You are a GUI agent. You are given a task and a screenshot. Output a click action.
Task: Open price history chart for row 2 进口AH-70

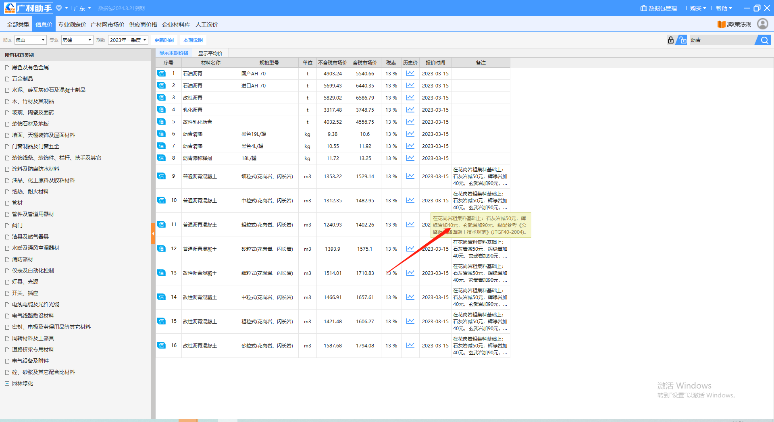coord(410,85)
